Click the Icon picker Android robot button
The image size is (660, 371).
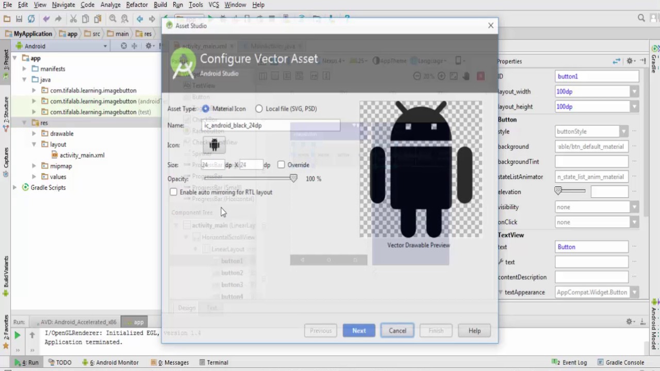(x=214, y=145)
